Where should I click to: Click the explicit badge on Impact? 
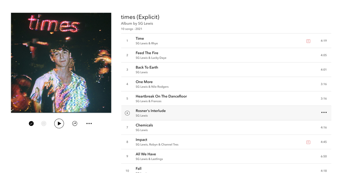click(308, 142)
